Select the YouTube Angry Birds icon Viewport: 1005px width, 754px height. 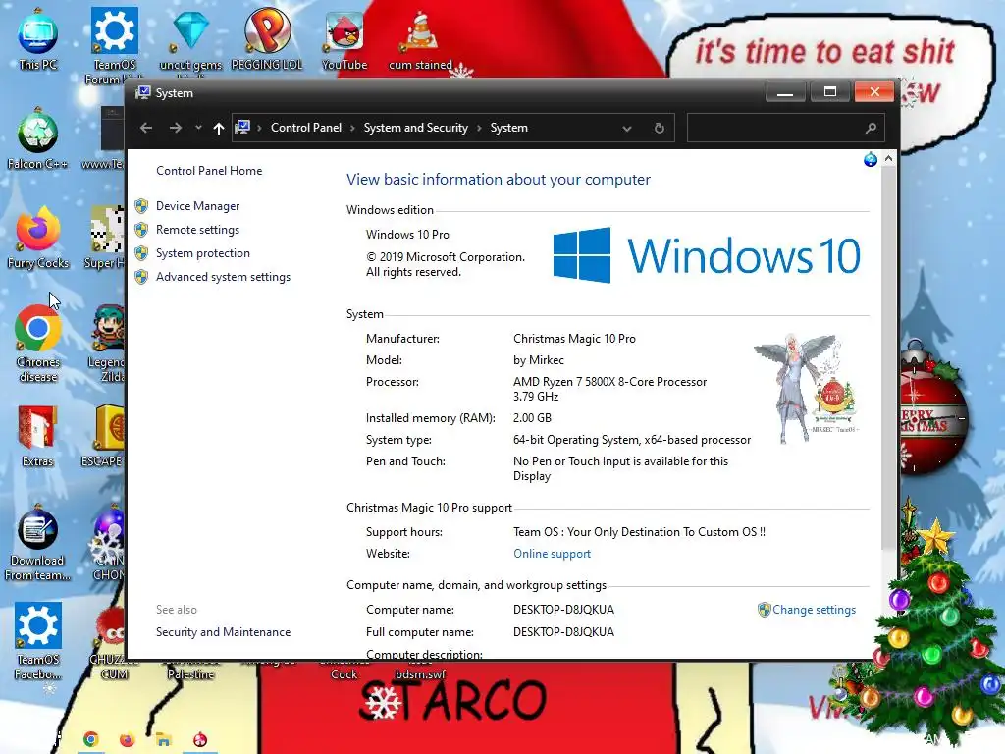(344, 40)
